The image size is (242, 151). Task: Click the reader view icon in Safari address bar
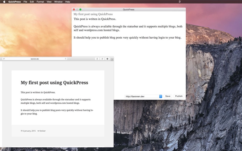click(x=4, y=59)
